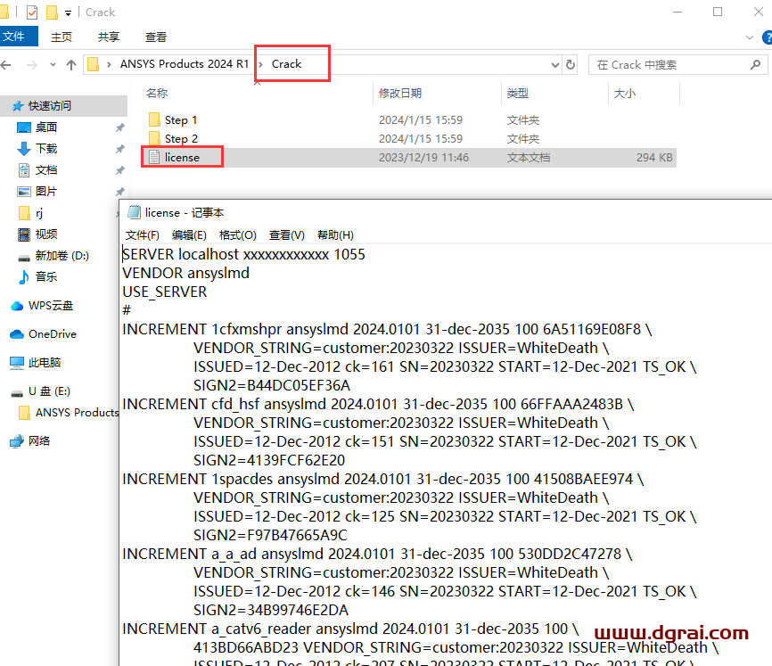Screen dimensions: 772x666
Task: Click the 294 KB size cell
Action: click(654, 158)
